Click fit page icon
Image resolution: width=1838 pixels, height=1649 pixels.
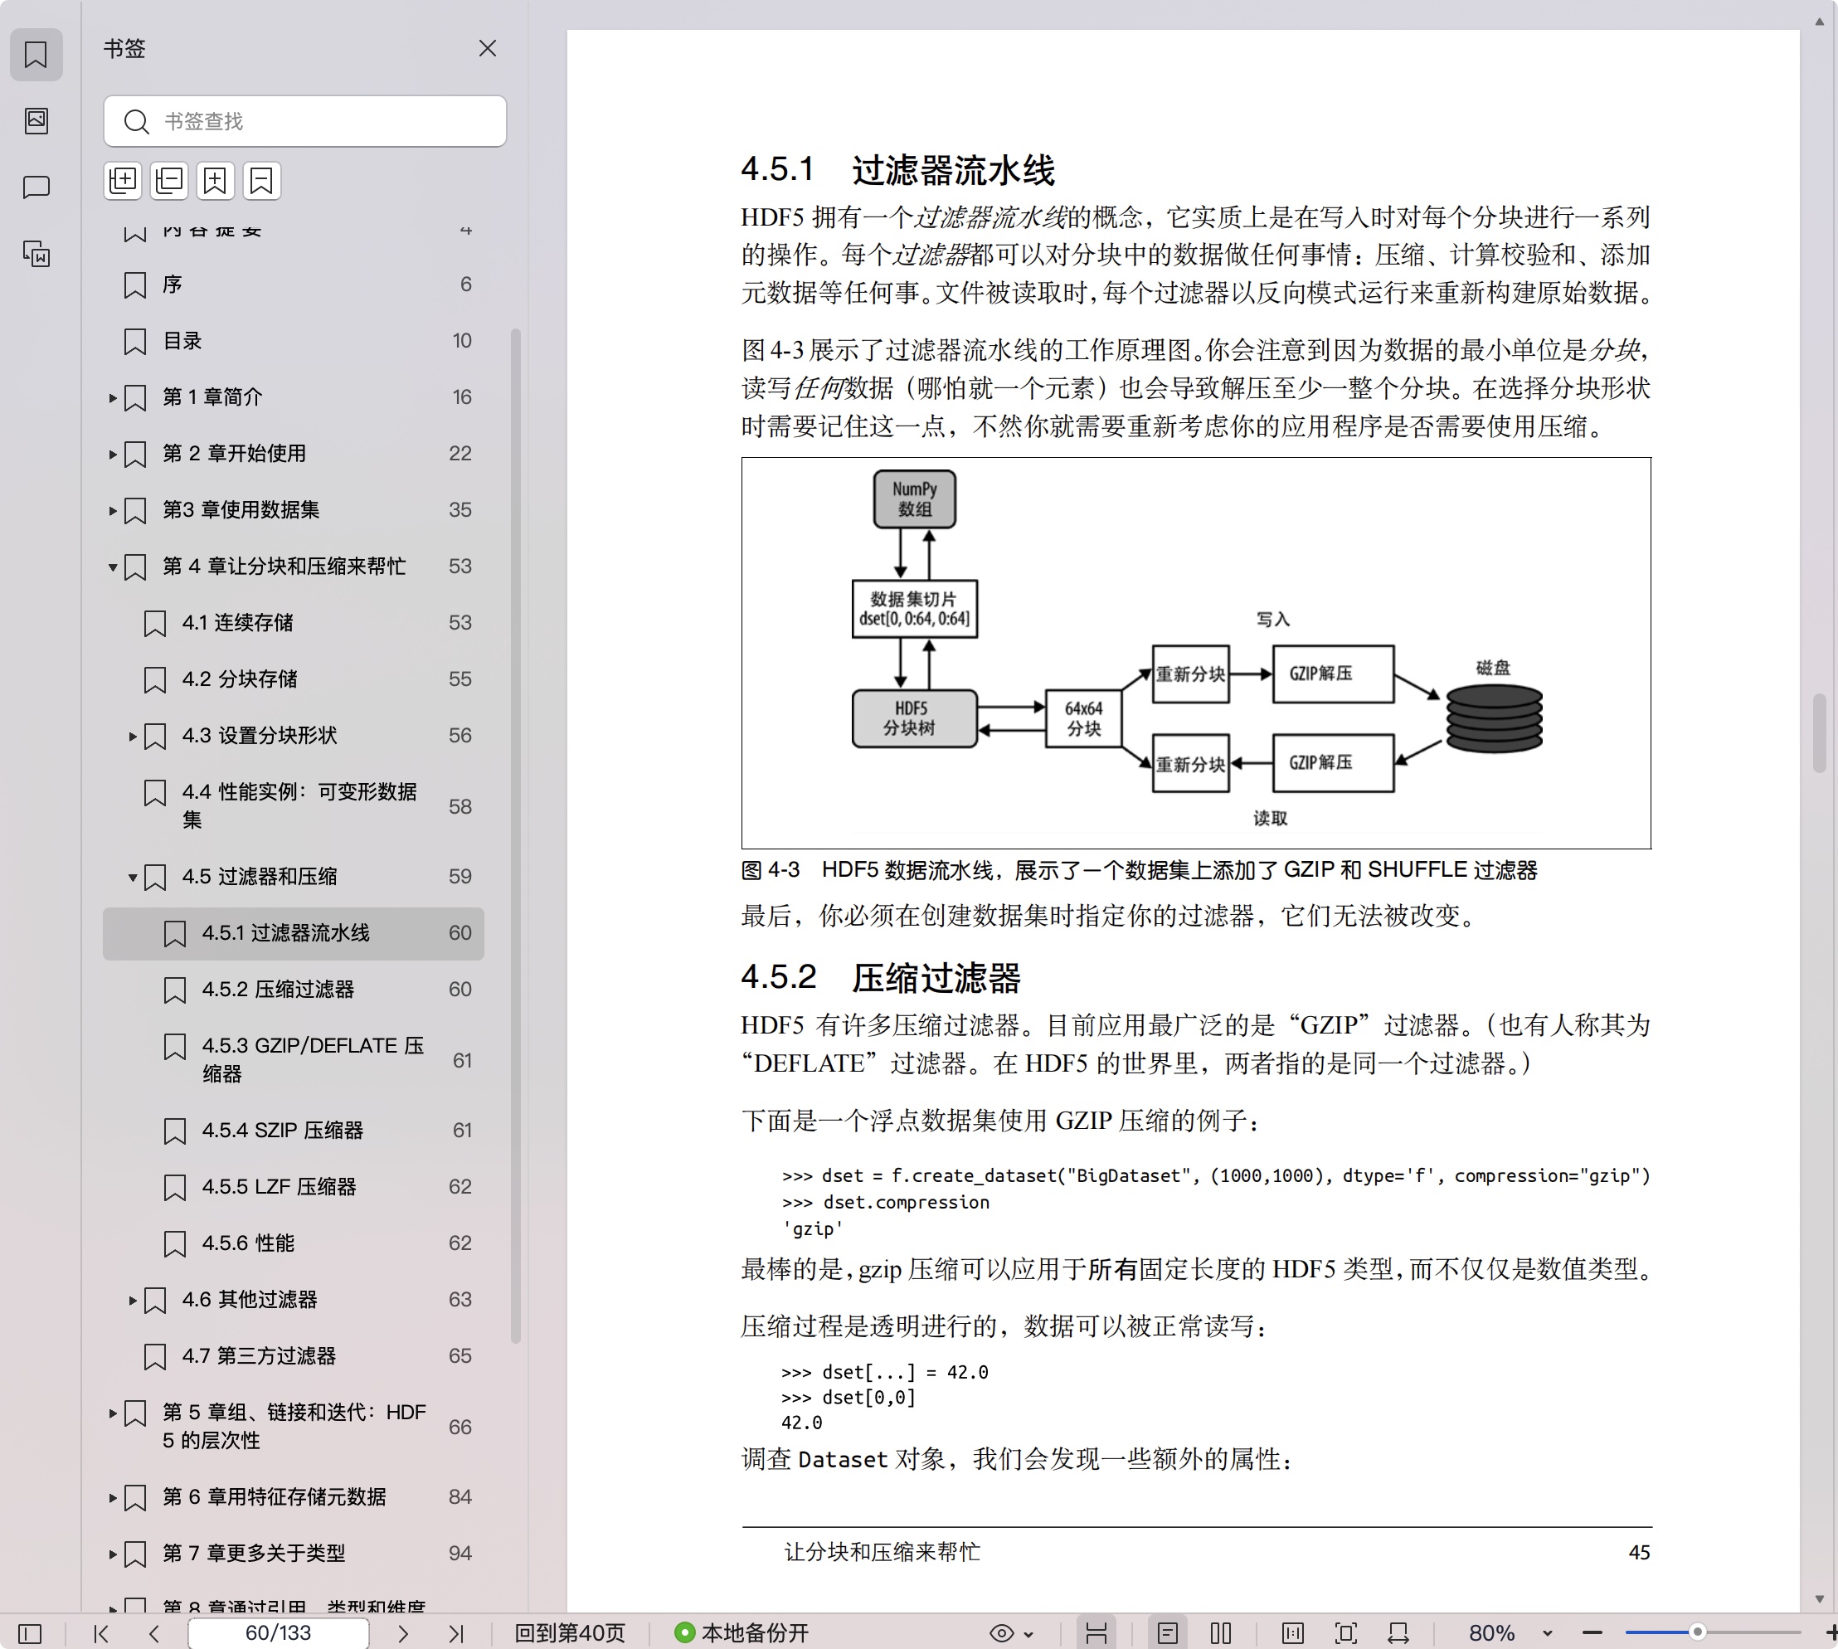[1346, 1632]
